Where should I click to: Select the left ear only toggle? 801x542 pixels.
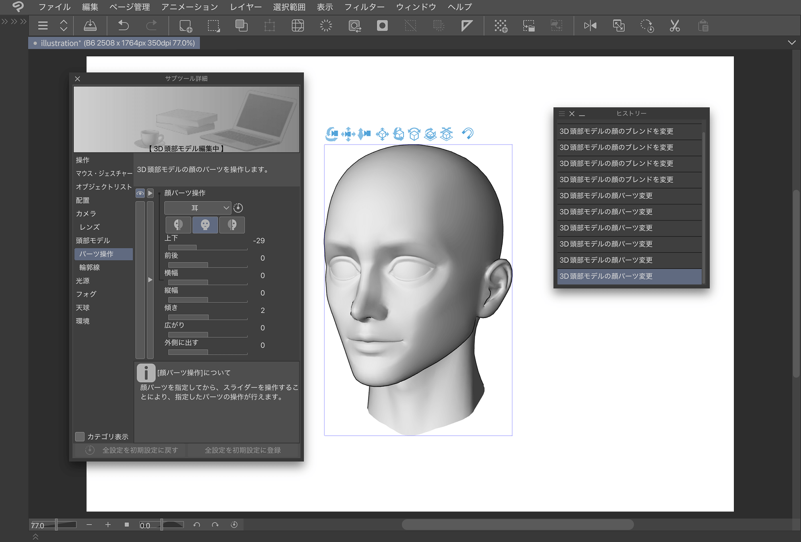tap(178, 225)
